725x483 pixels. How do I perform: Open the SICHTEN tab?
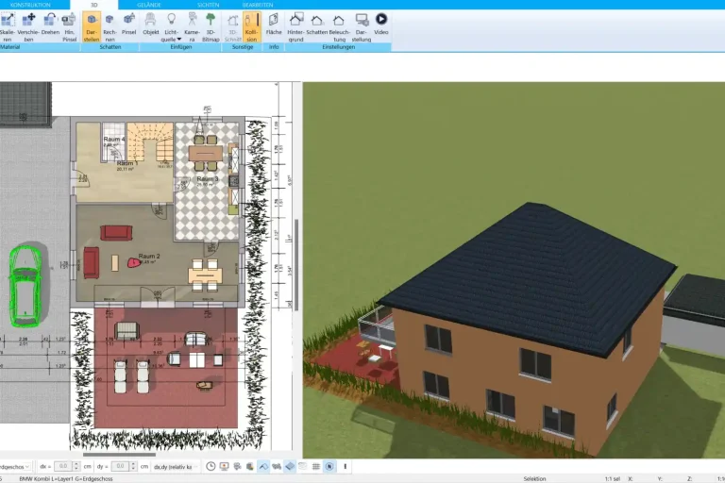click(x=208, y=5)
